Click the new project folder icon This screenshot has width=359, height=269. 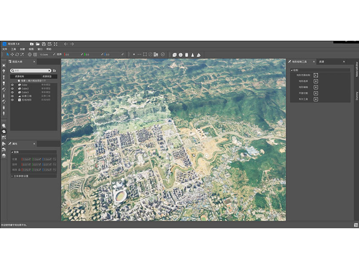(32, 44)
